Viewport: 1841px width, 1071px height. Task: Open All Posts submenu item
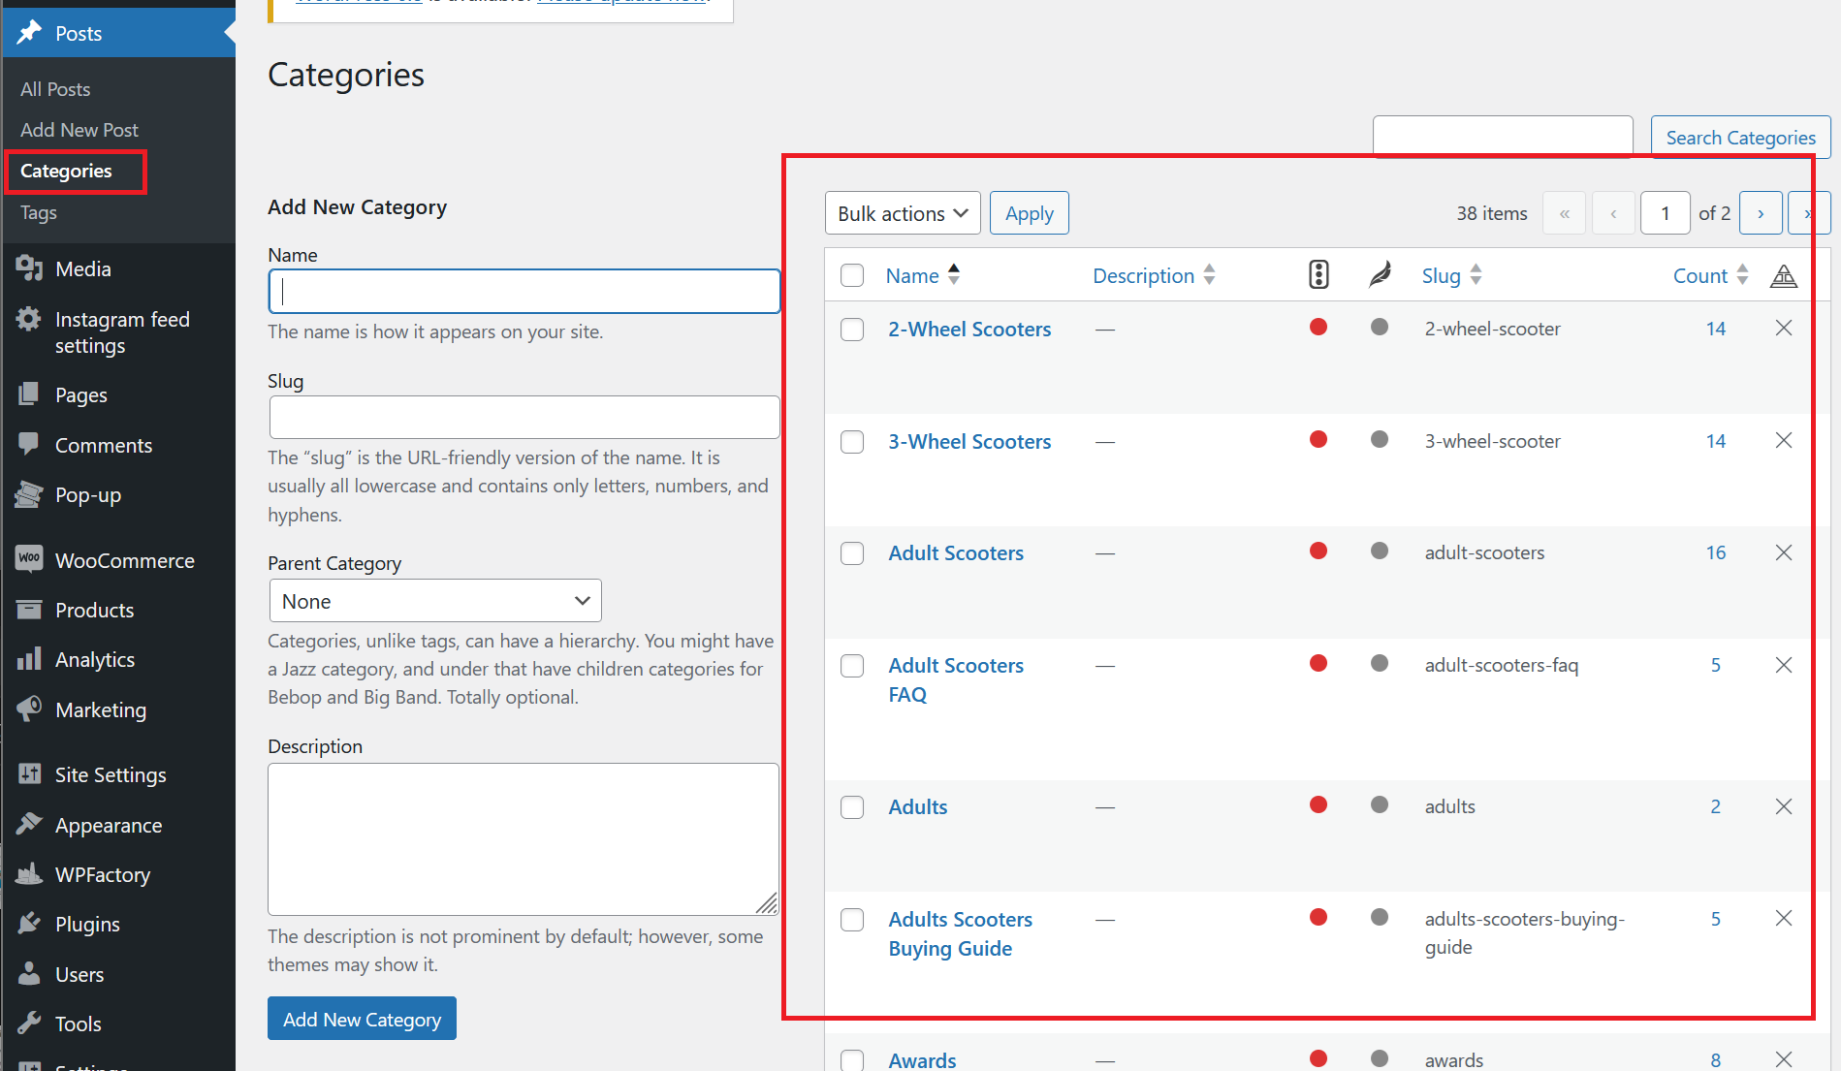tap(55, 89)
